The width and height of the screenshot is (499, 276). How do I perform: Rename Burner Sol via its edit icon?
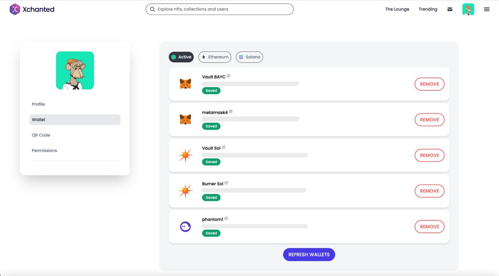click(x=226, y=183)
